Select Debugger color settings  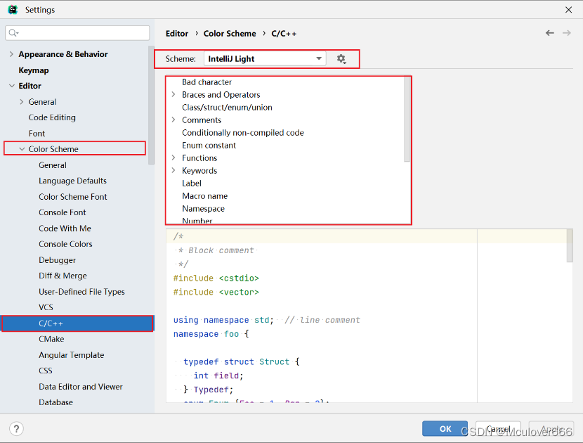click(x=58, y=260)
